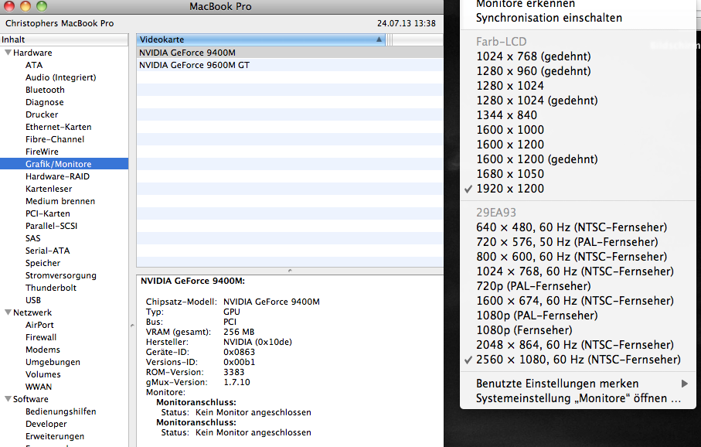The width and height of the screenshot is (701, 447).
Task: Select USB in hardware list
Action: [32, 300]
